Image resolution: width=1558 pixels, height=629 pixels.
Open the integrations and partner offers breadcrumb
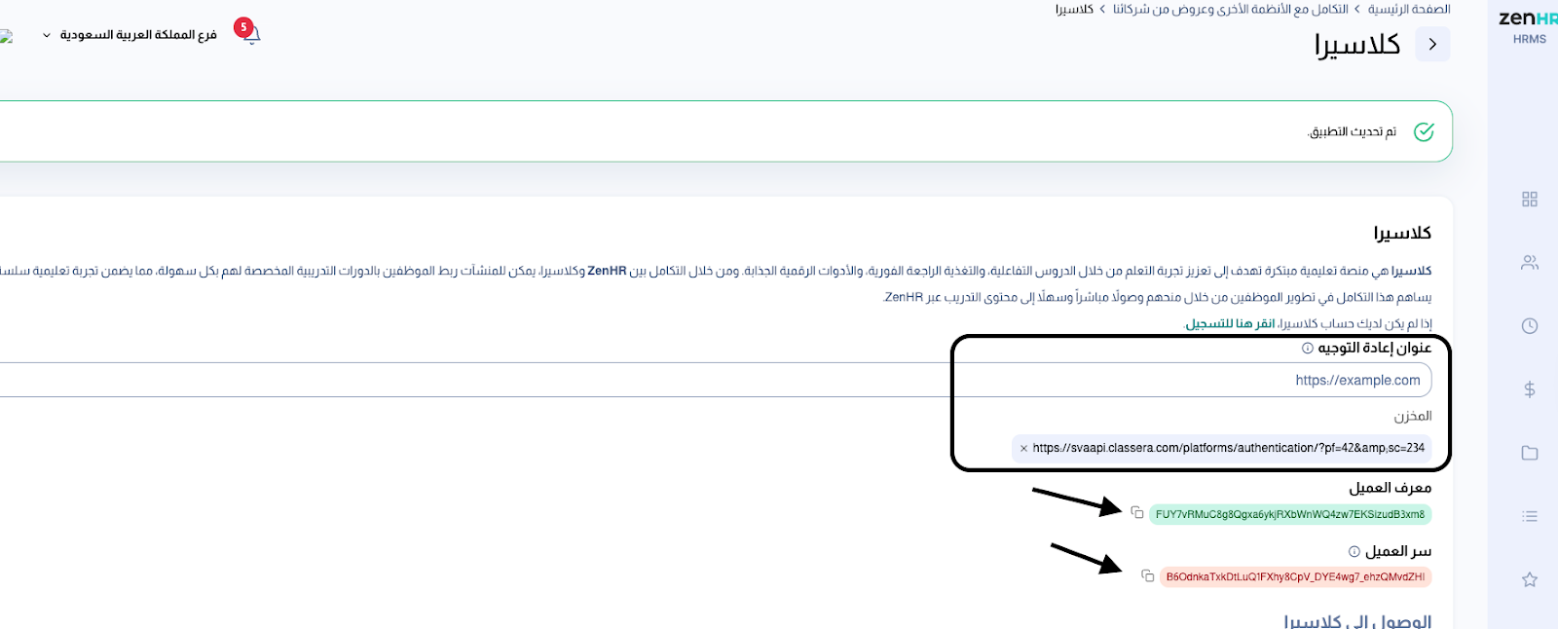tap(1231, 9)
